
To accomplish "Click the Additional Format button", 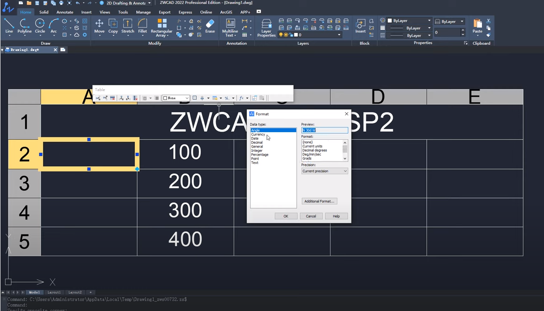I will click(x=319, y=201).
